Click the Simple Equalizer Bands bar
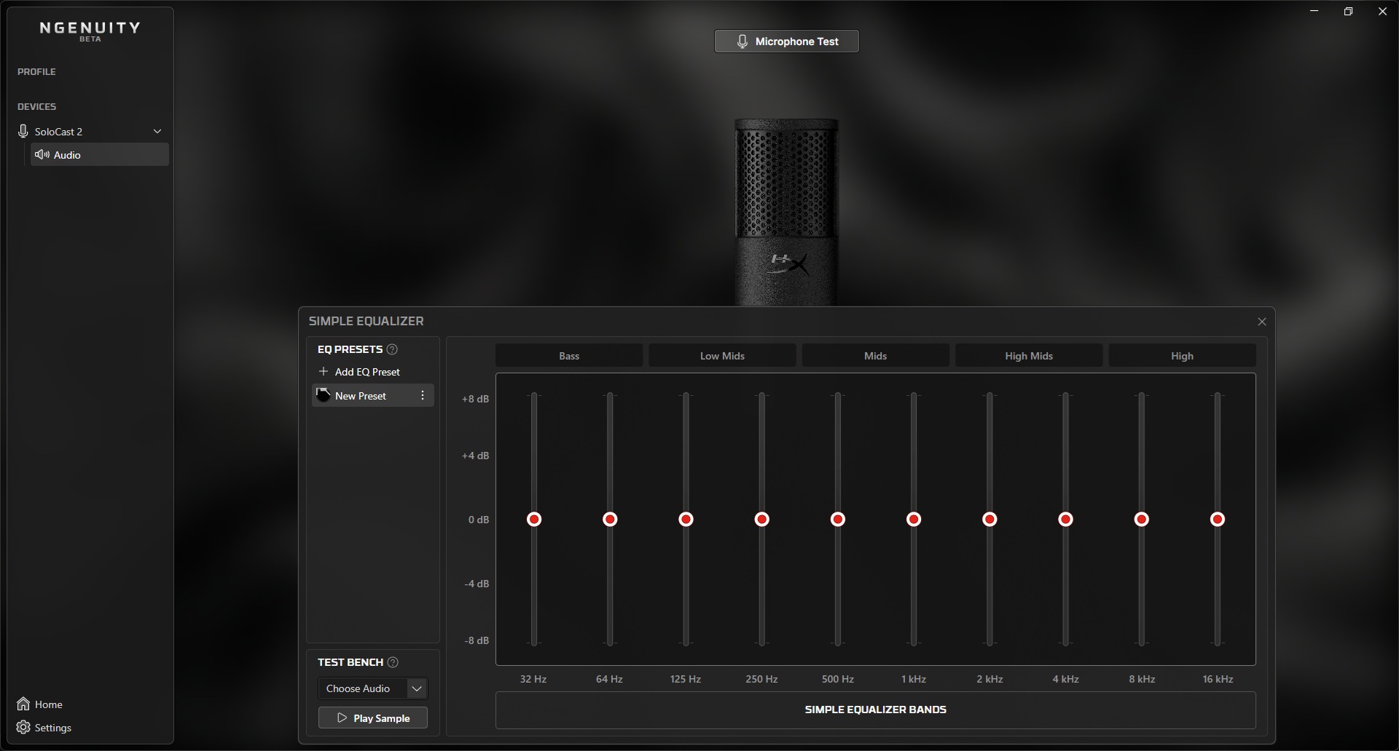This screenshot has width=1399, height=751. click(875, 710)
